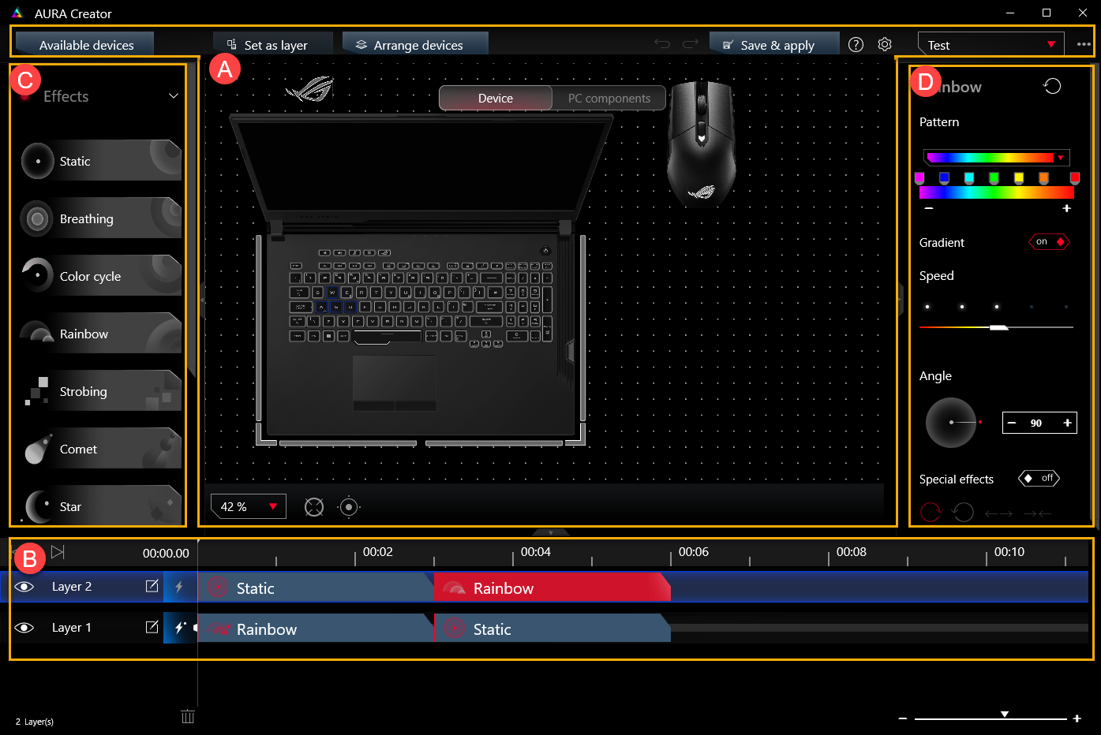
Task: Click the timeline zoom slider handle
Action: tap(1005, 714)
